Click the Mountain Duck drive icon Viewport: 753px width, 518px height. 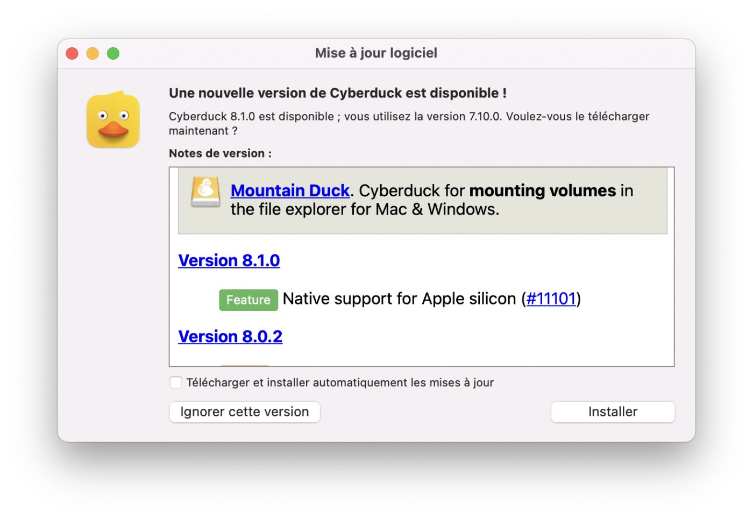point(205,192)
